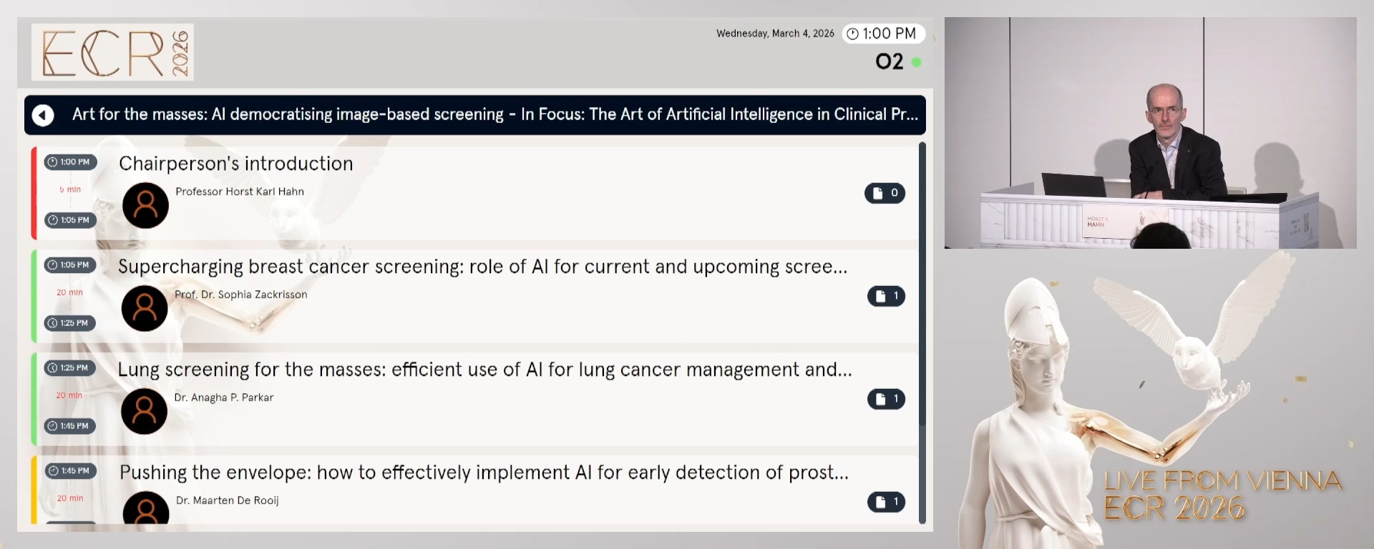Open documents badge for Maarten De Rooij talk
Screen dimensions: 1374x549
[x=886, y=502]
